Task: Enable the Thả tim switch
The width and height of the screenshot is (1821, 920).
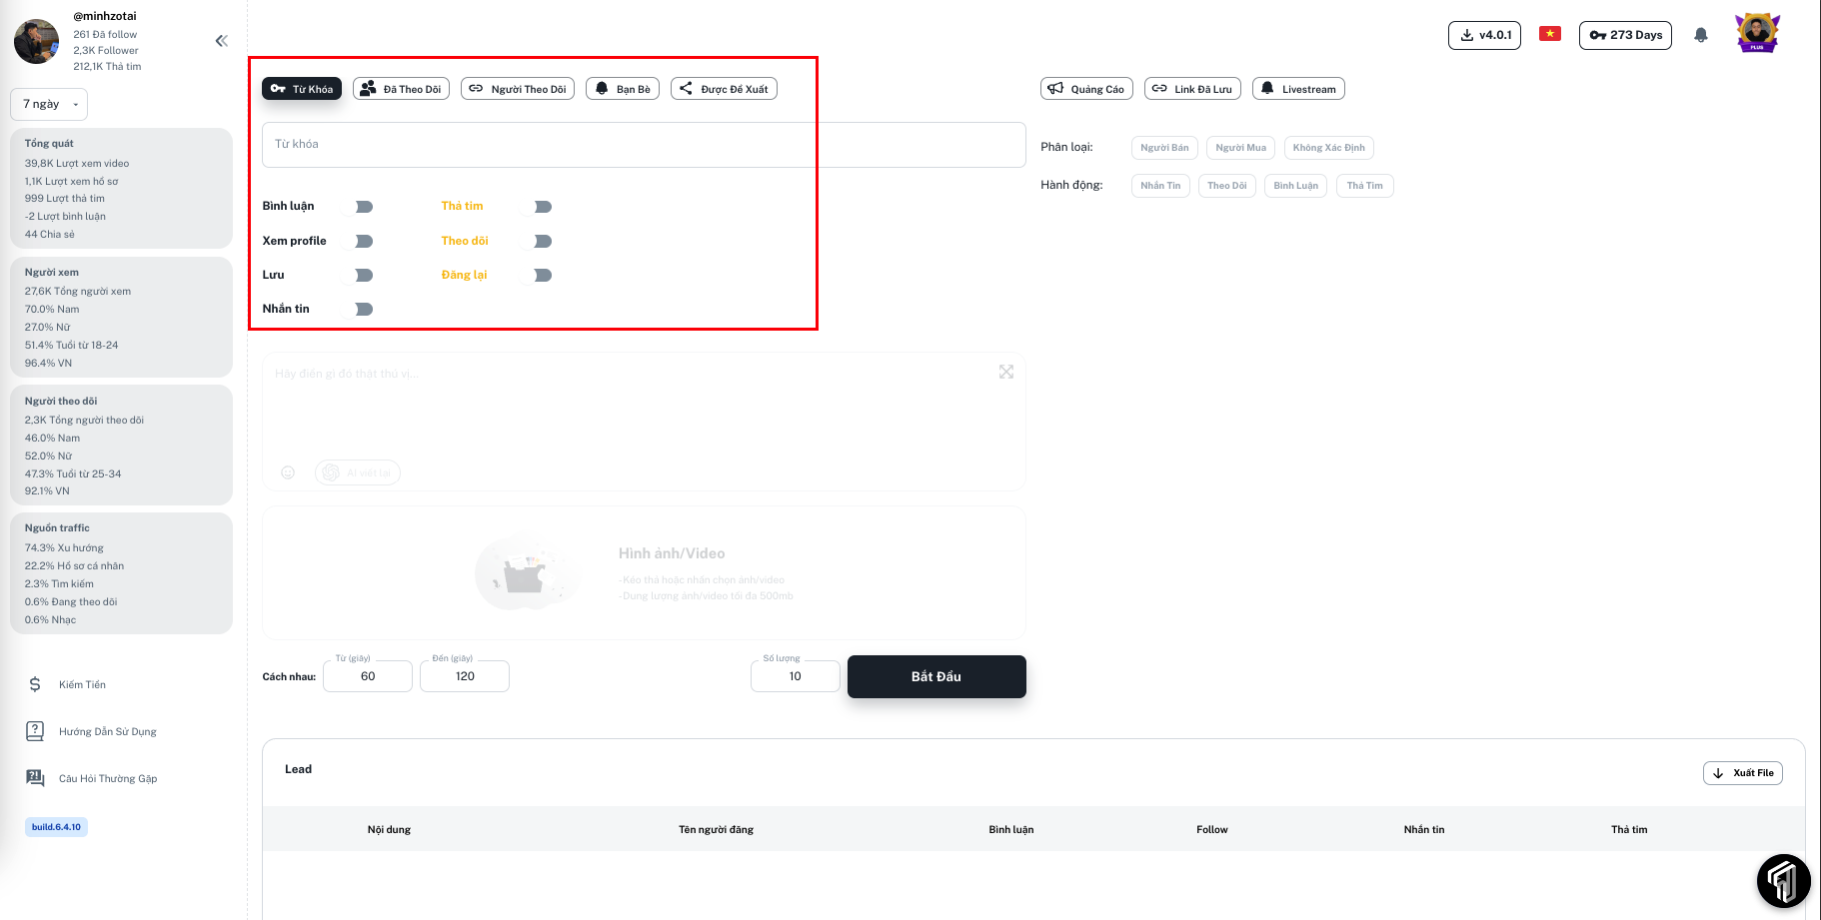Action: tap(537, 207)
